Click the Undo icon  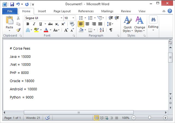coord(18,4)
